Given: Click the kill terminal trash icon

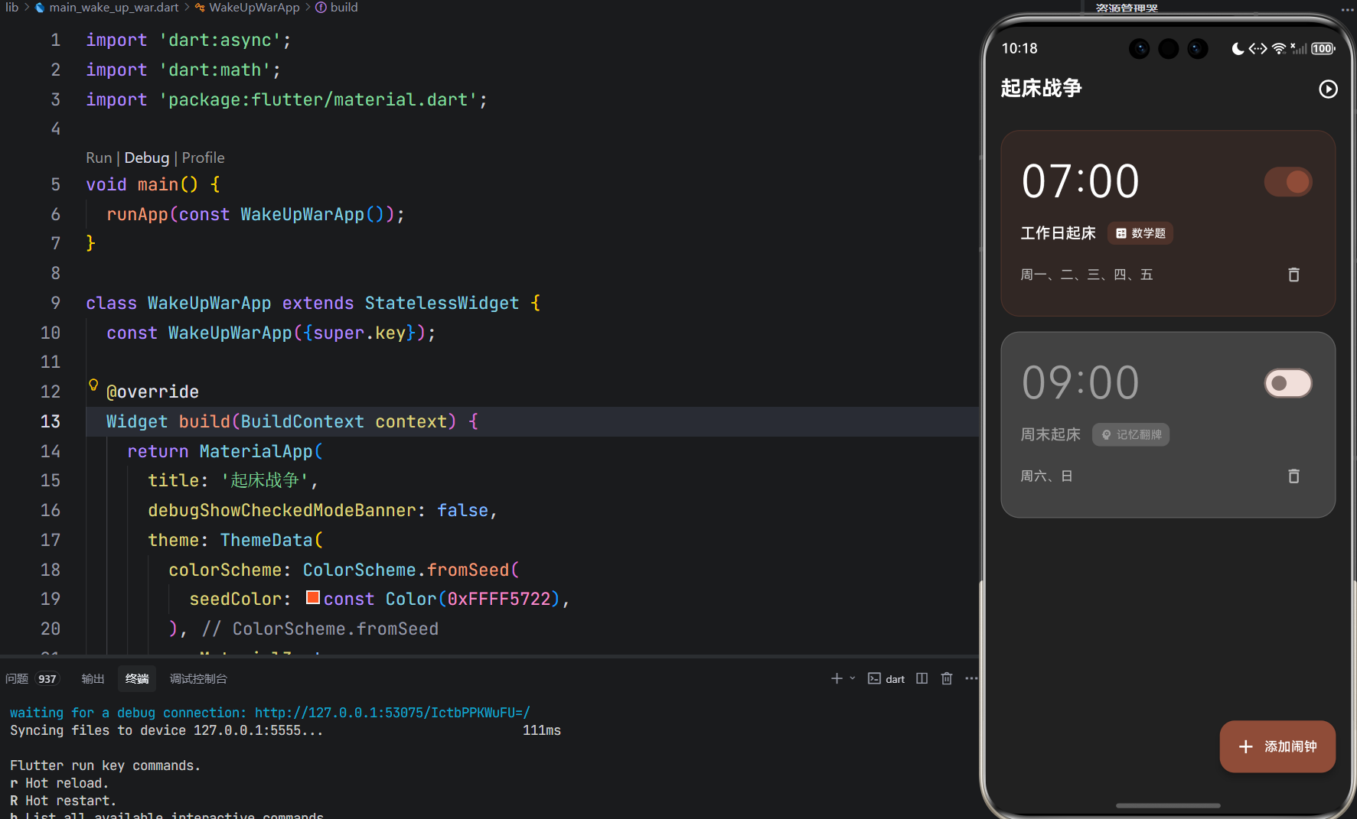Looking at the screenshot, I should [x=947, y=678].
